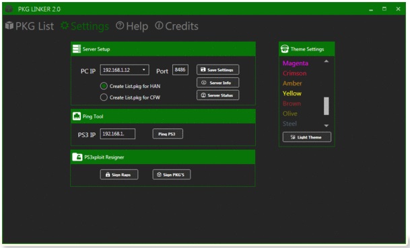Click theme list scroll-up arrow

point(327,61)
